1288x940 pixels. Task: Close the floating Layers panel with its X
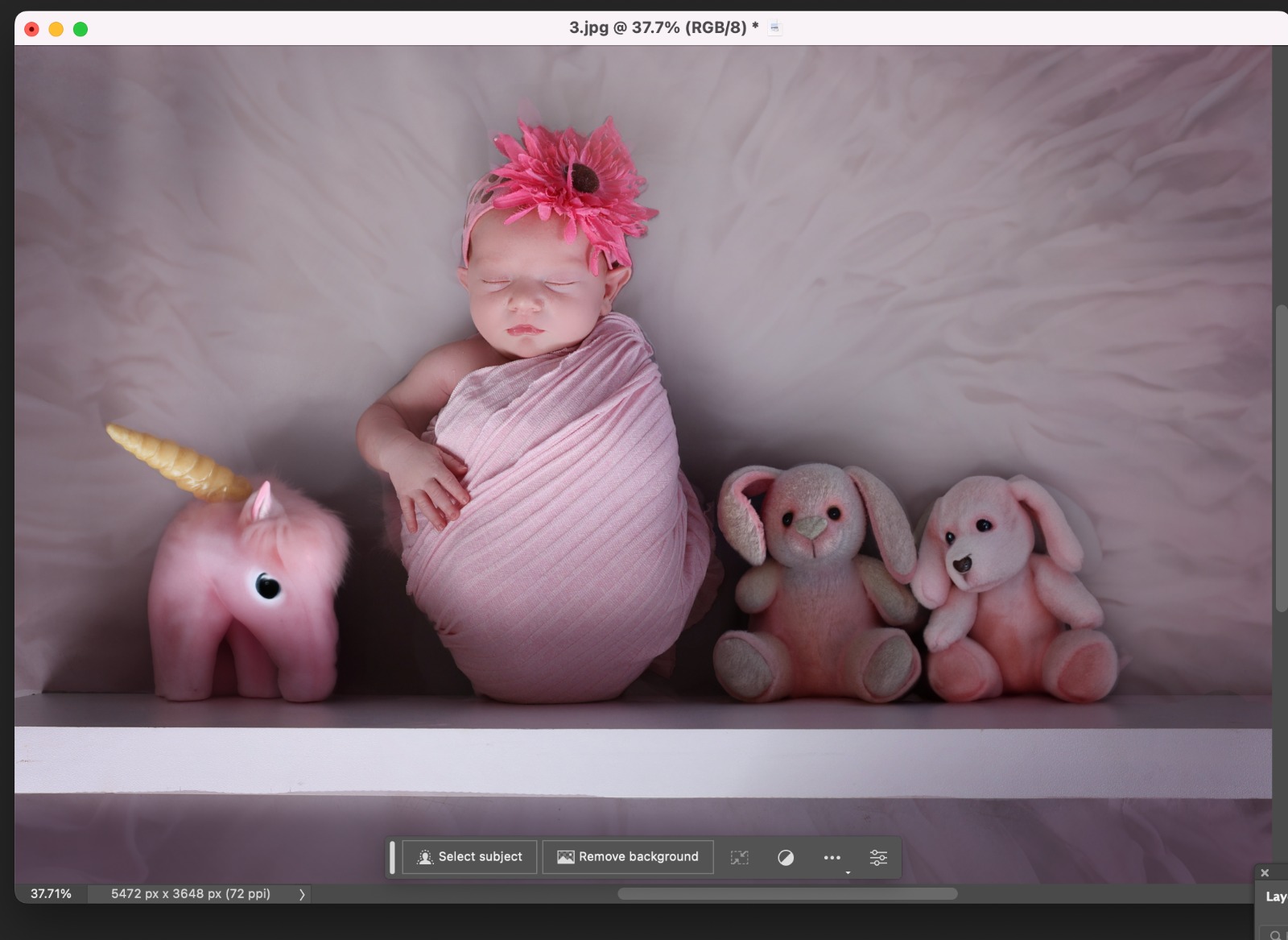tap(1265, 872)
